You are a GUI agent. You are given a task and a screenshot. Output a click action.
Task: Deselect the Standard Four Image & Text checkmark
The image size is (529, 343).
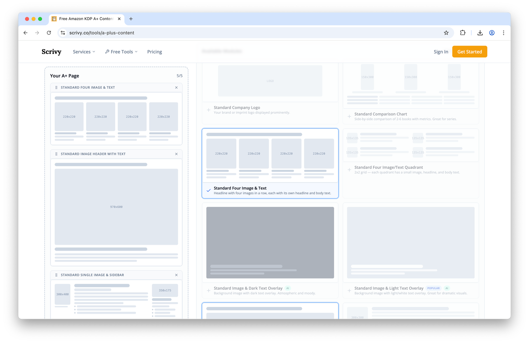click(209, 190)
